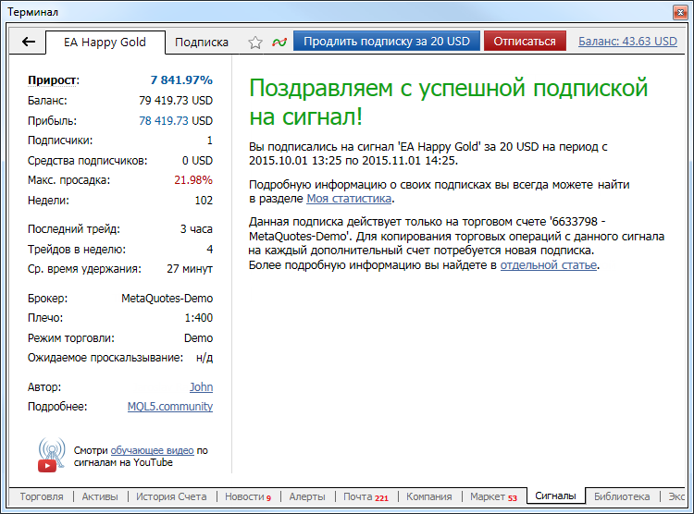Click the leverage value 1:400

199,318
